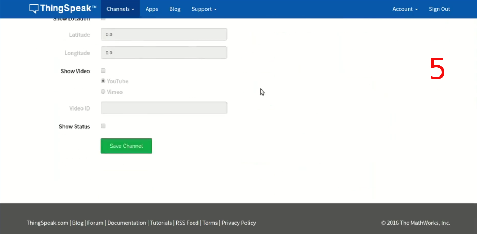Open the footer Privacy Policy link
The width and height of the screenshot is (477, 234).
(x=239, y=223)
